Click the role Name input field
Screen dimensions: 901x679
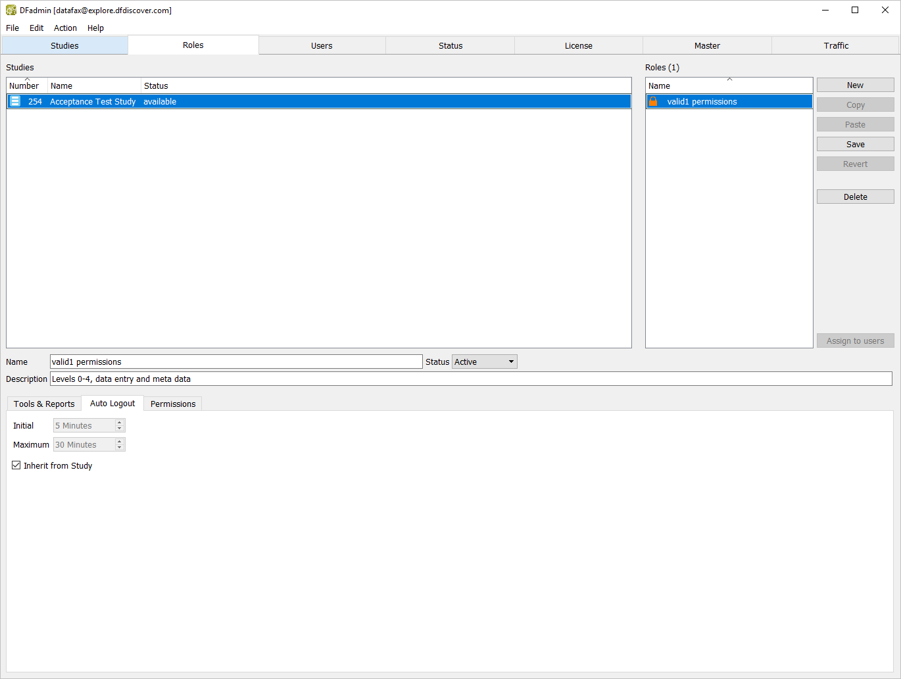tap(236, 362)
